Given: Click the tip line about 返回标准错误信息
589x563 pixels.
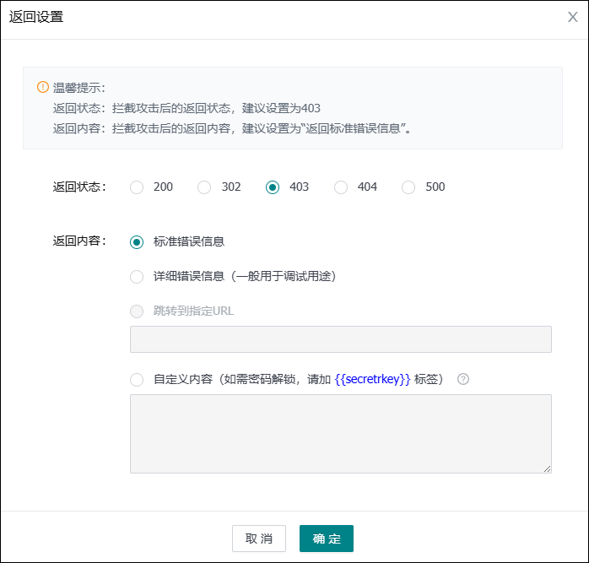Looking at the screenshot, I should [233, 128].
